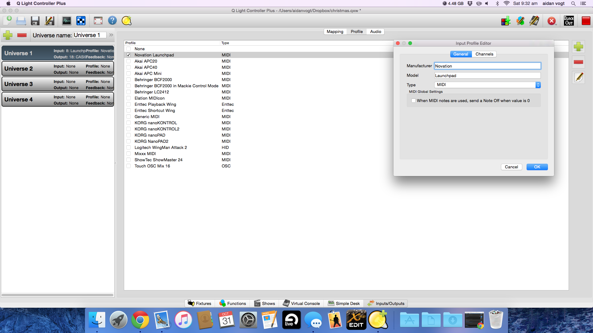The height and width of the screenshot is (333, 593).
Task: Click the universe list horizontal scrollbar
Action: click(57, 295)
